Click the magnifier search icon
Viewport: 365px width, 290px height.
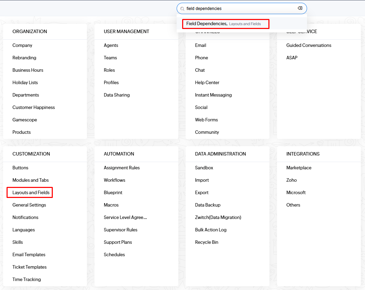(x=182, y=9)
